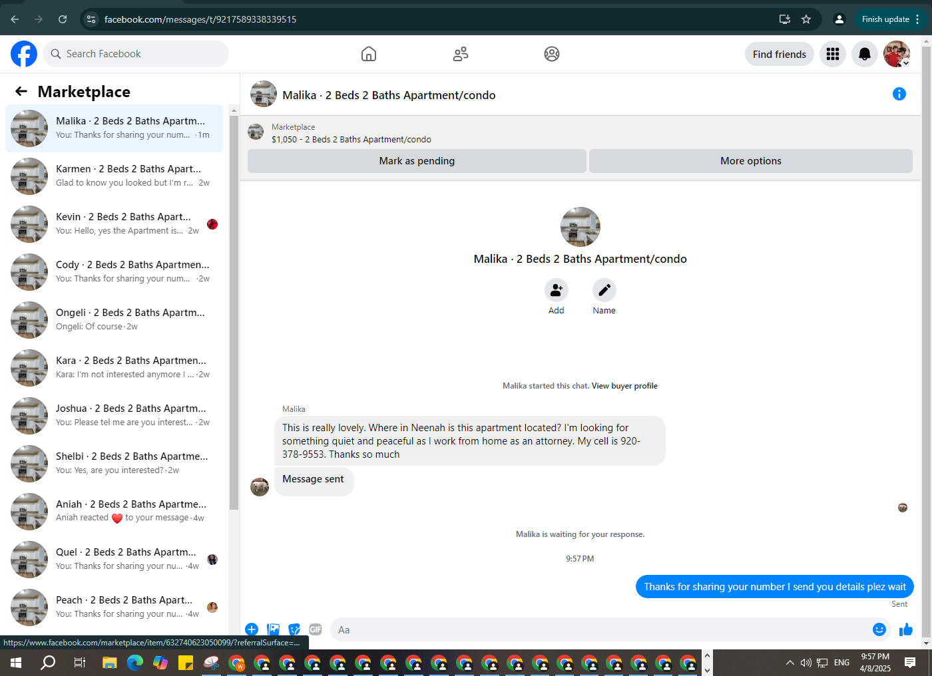This screenshot has height=676, width=932.
Task: Open the Peach conversation
Action: click(114, 607)
